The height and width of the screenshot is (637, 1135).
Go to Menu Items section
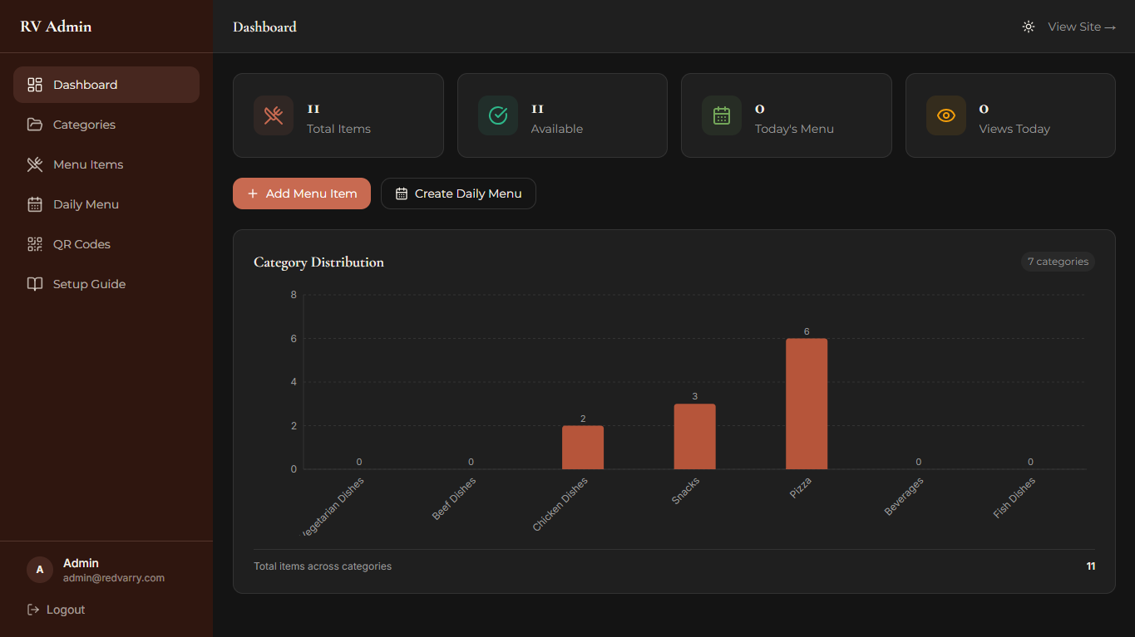pyautogui.click(x=88, y=164)
